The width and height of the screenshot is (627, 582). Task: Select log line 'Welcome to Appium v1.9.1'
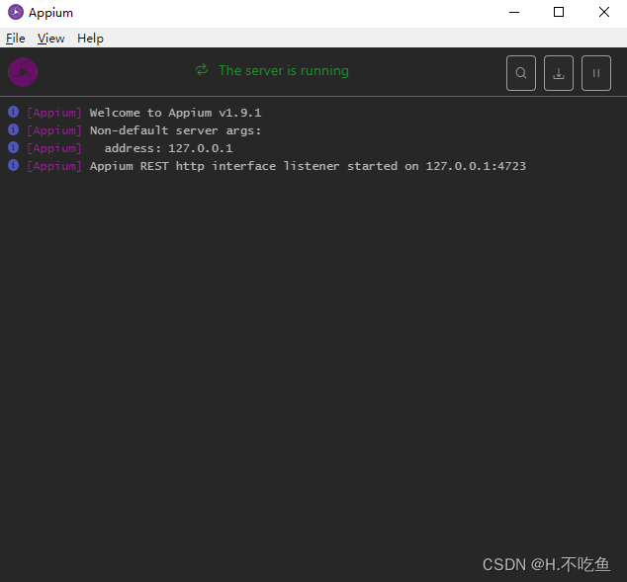click(x=175, y=113)
